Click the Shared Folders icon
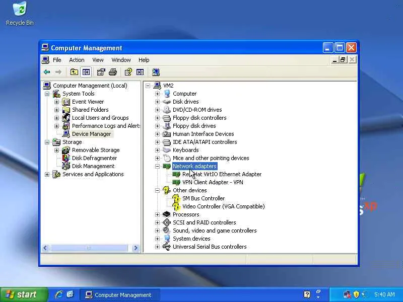403x302 pixels. [66, 110]
